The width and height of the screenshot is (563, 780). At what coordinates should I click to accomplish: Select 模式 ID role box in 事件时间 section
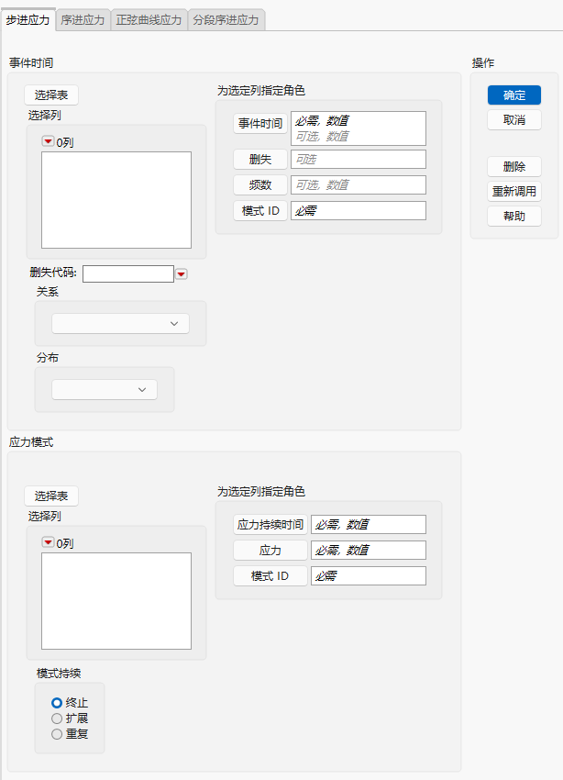click(359, 211)
